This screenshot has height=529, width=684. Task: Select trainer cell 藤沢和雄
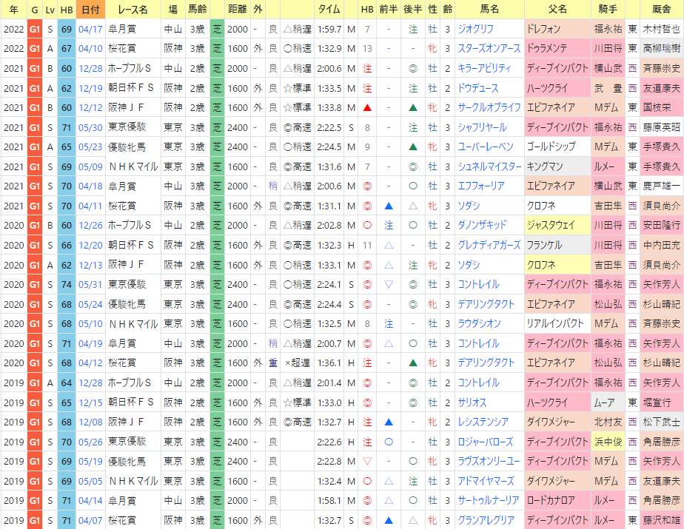click(x=661, y=520)
